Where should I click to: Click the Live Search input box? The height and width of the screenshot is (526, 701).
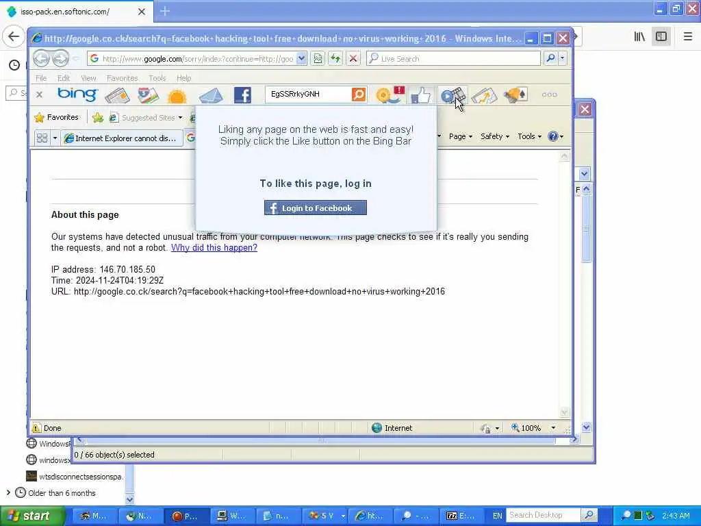(x=453, y=59)
